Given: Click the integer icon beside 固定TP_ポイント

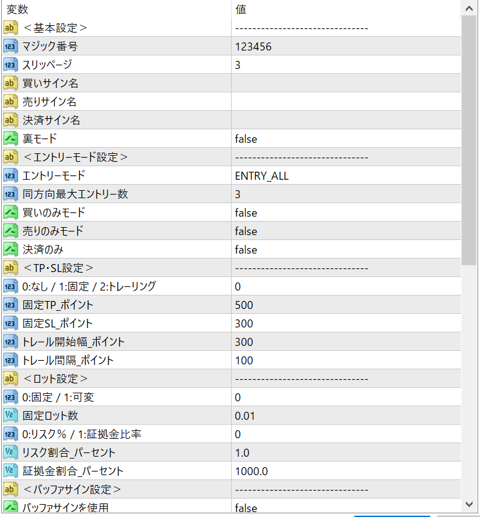Looking at the screenshot, I should (10, 305).
